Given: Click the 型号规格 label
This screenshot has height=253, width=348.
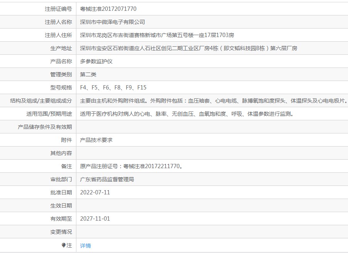Looking at the screenshot, I should point(61,88).
